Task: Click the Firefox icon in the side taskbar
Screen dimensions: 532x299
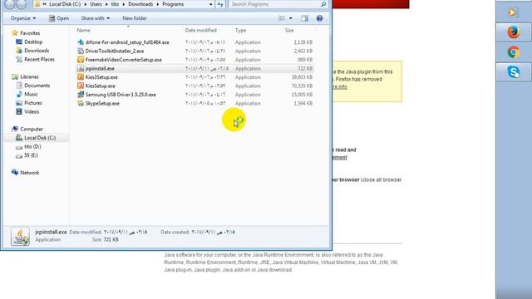Action: [514, 32]
